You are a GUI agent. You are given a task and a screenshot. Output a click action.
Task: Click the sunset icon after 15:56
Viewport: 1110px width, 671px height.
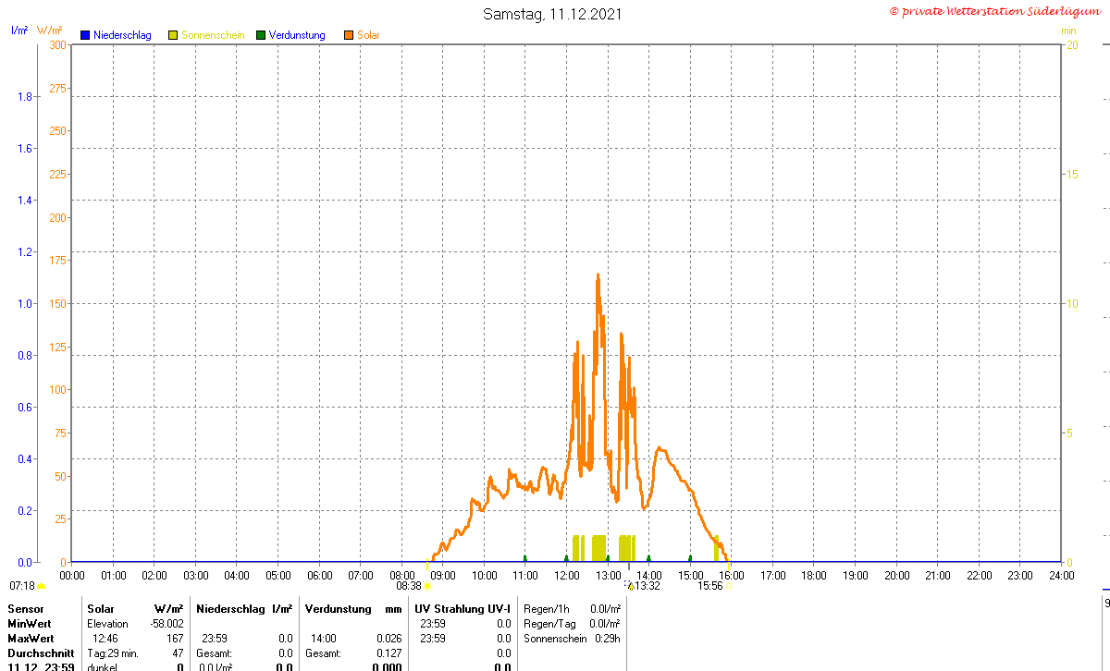[x=729, y=586]
